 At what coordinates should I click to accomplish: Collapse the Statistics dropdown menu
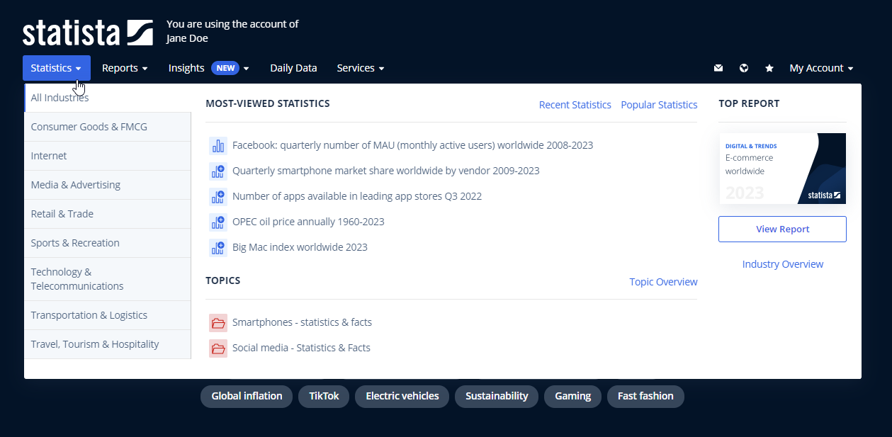click(x=57, y=68)
